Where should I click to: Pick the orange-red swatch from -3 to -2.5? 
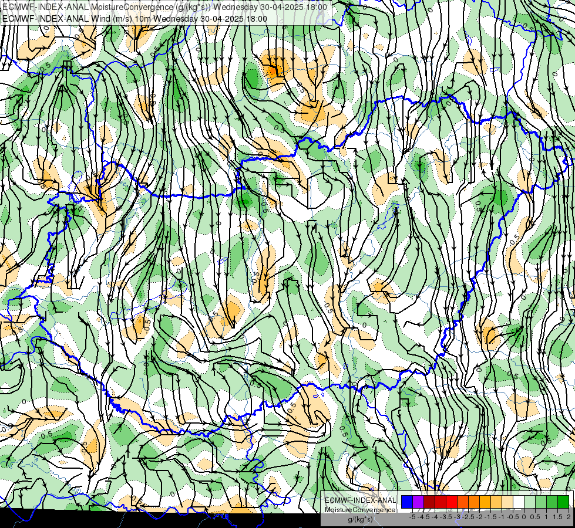(x=463, y=502)
